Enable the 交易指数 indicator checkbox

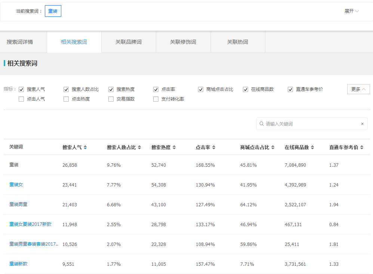coord(111,99)
